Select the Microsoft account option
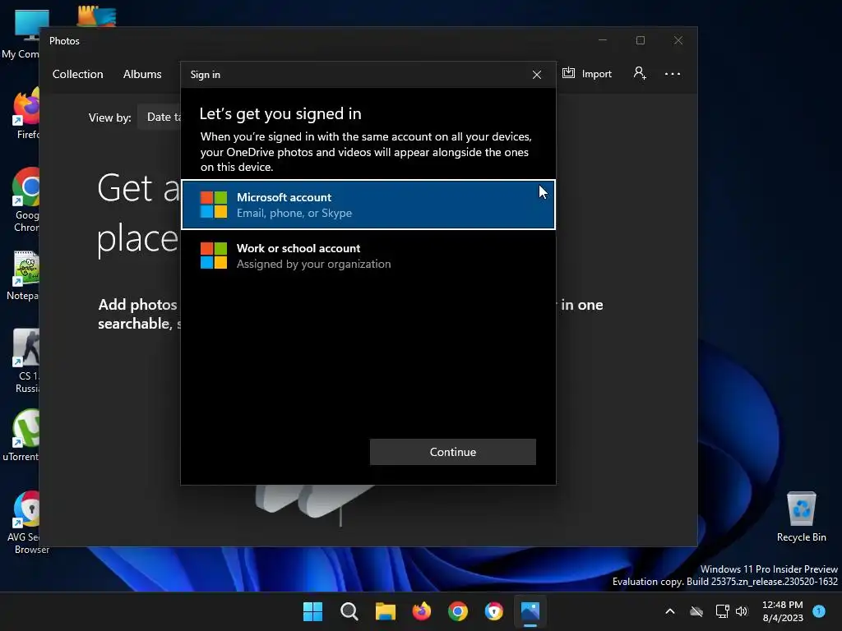Image resolution: width=842 pixels, height=631 pixels. [368, 205]
